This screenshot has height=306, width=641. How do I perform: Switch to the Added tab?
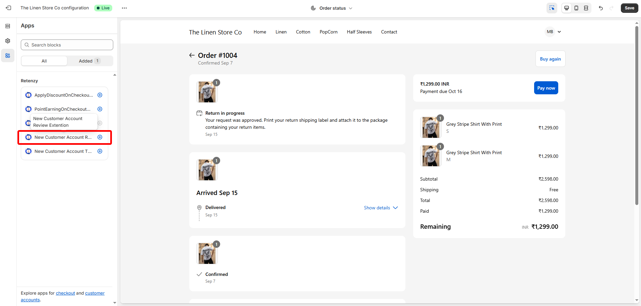(x=89, y=61)
